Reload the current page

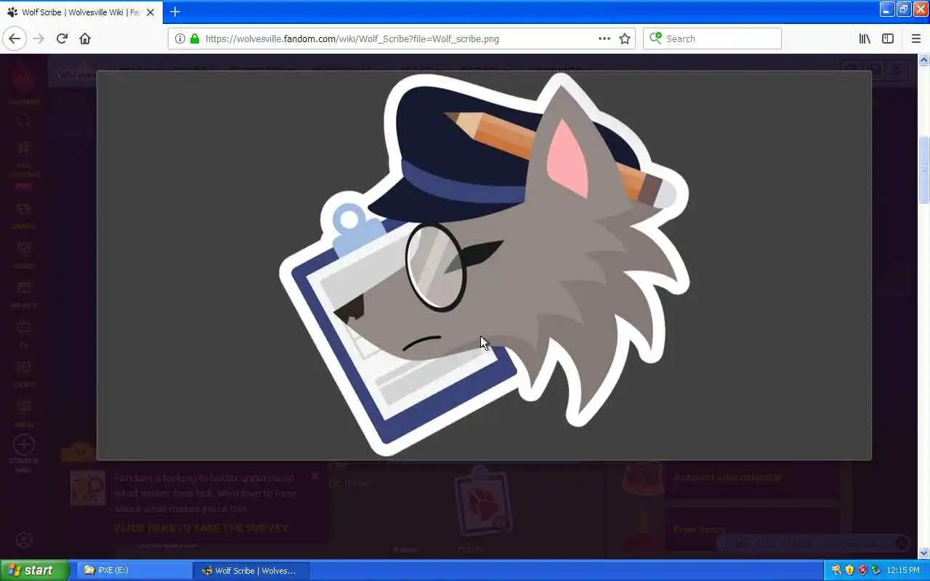tap(62, 38)
